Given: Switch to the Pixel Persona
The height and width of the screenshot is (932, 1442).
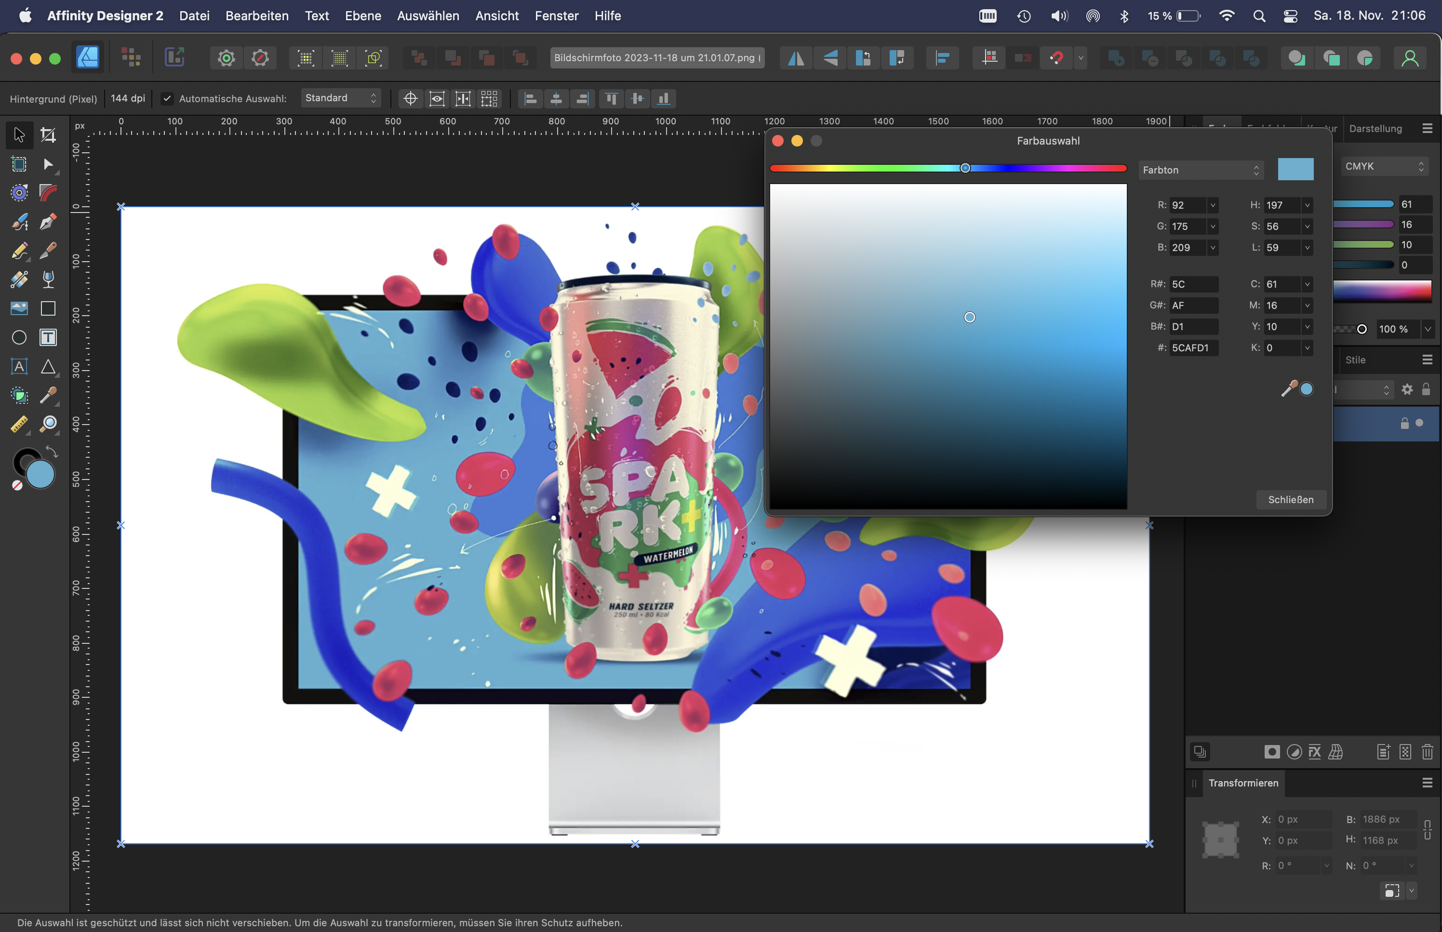Looking at the screenshot, I should tap(131, 57).
